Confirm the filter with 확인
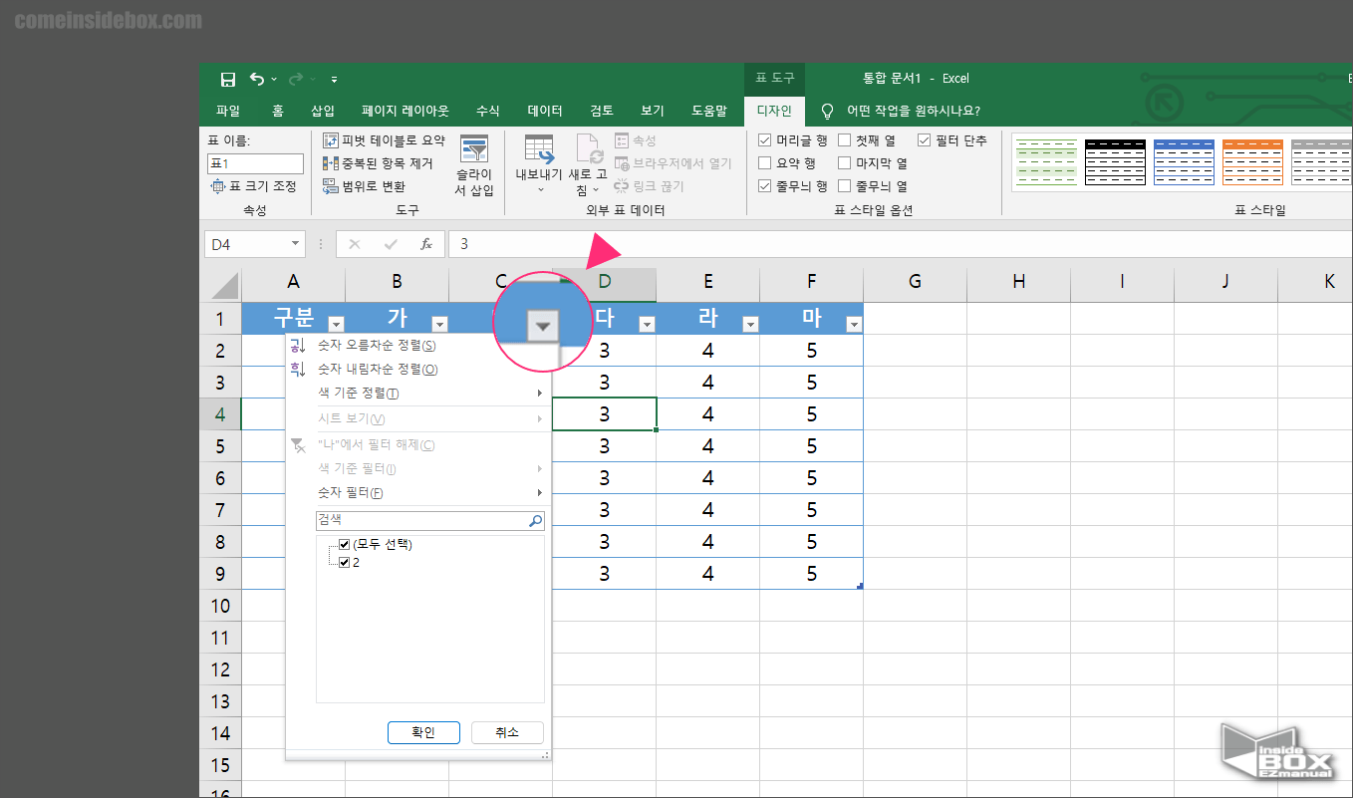Image resolution: width=1353 pixels, height=798 pixels. click(423, 732)
